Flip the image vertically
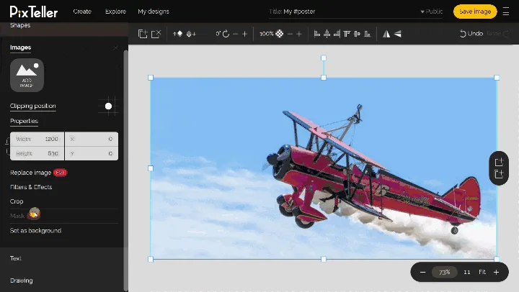Screen dimensions: 519x292 click(x=397, y=34)
